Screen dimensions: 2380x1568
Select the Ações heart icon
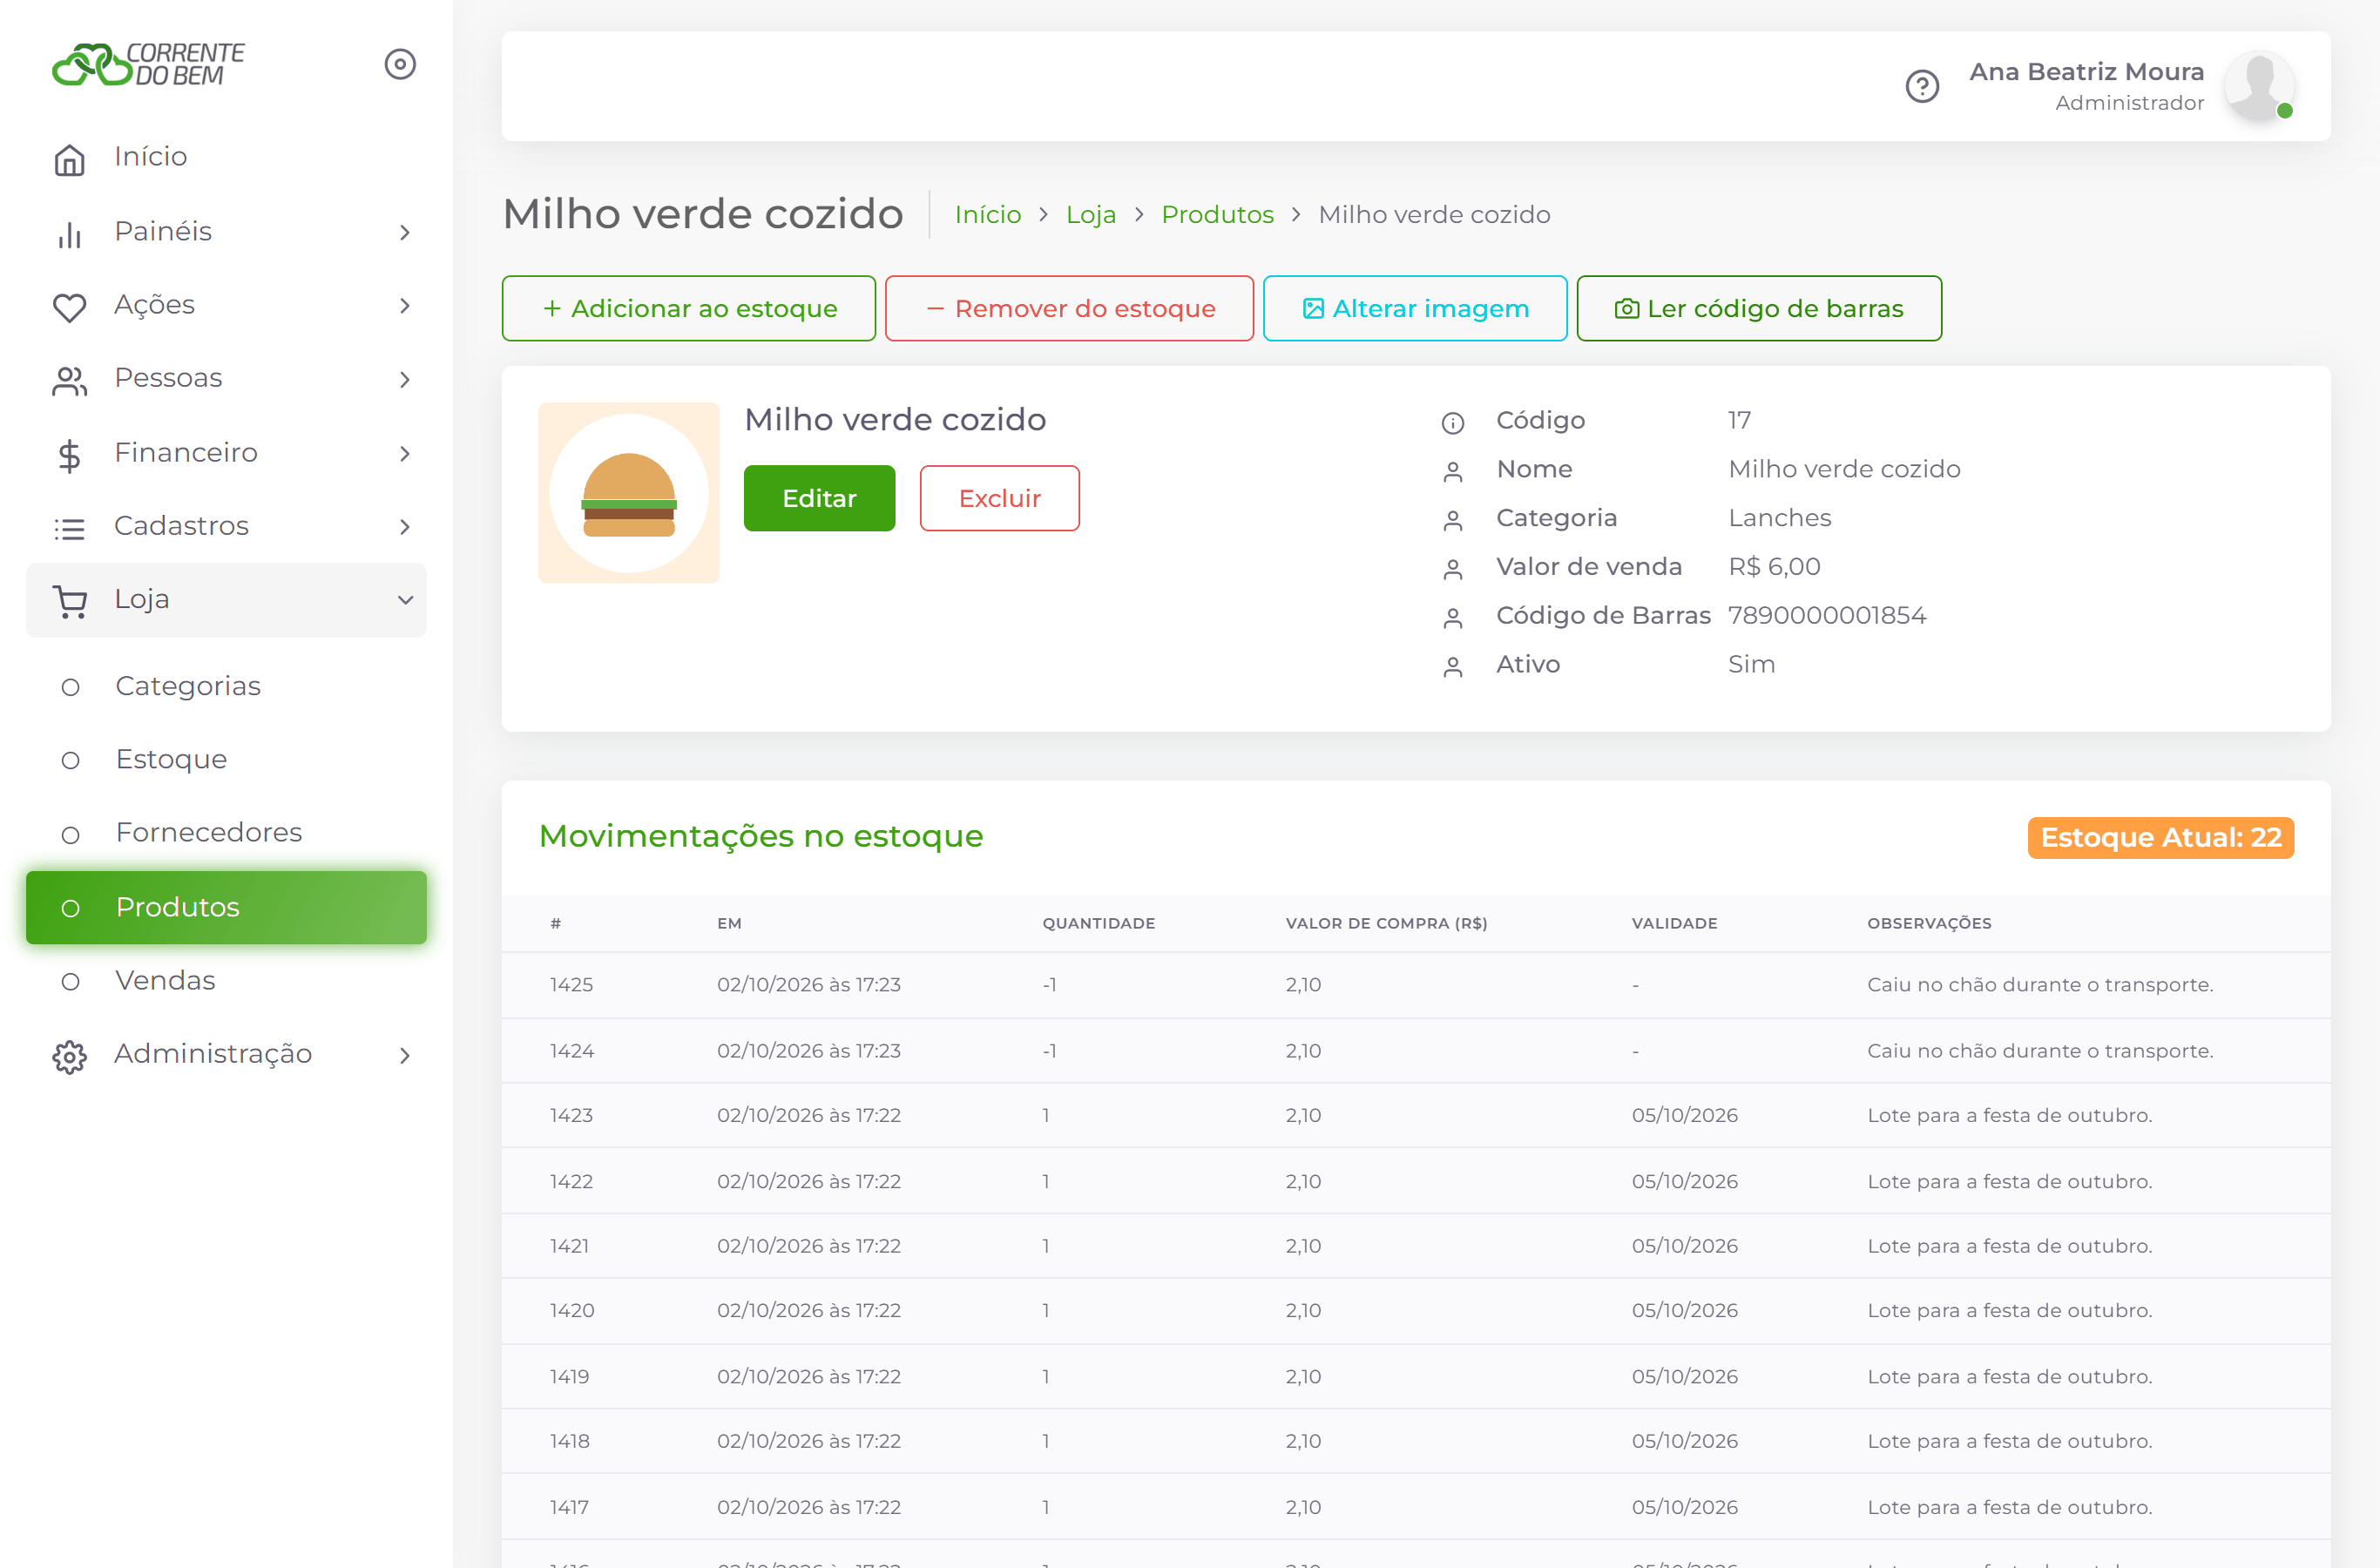[x=69, y=306]
